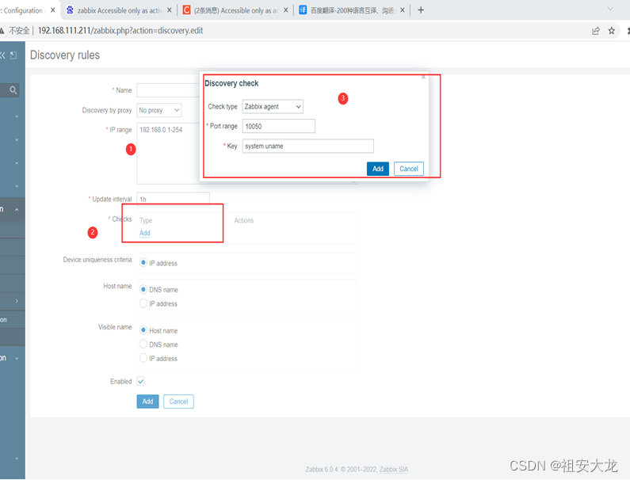Image resolution: width=630 pixels, height=480 pixels.
Task: Switch to the CSDN Accessible only tab
Action: point(236,10)
